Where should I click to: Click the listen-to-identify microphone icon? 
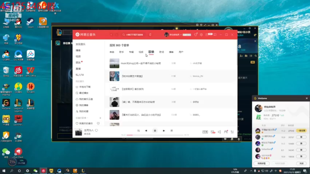point(150,35)
